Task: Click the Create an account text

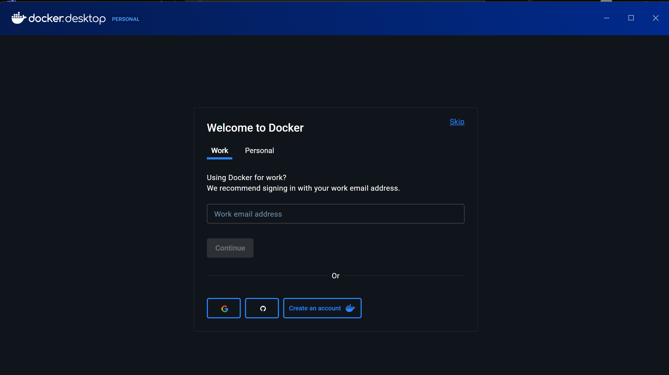Action: click(315, 308)
